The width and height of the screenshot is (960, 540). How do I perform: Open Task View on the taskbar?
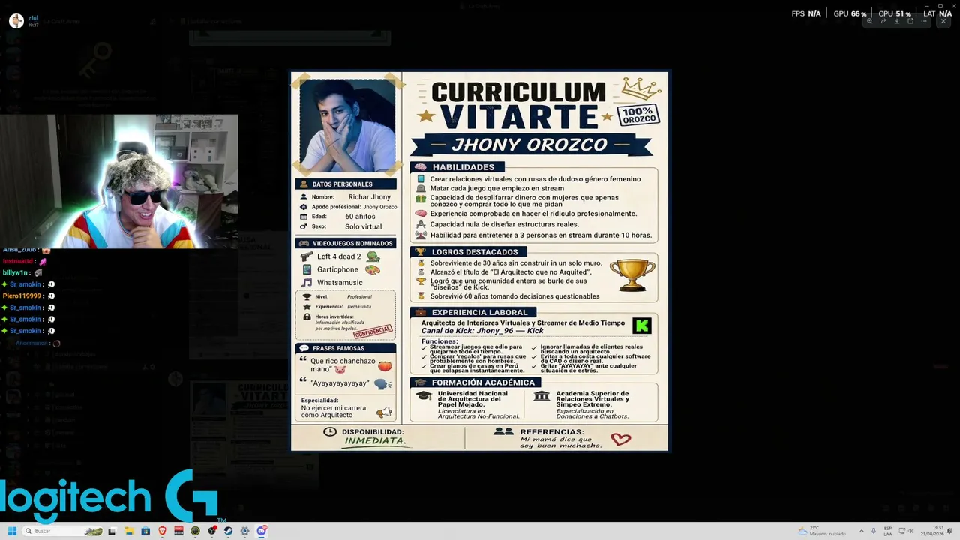coord(112,531)
